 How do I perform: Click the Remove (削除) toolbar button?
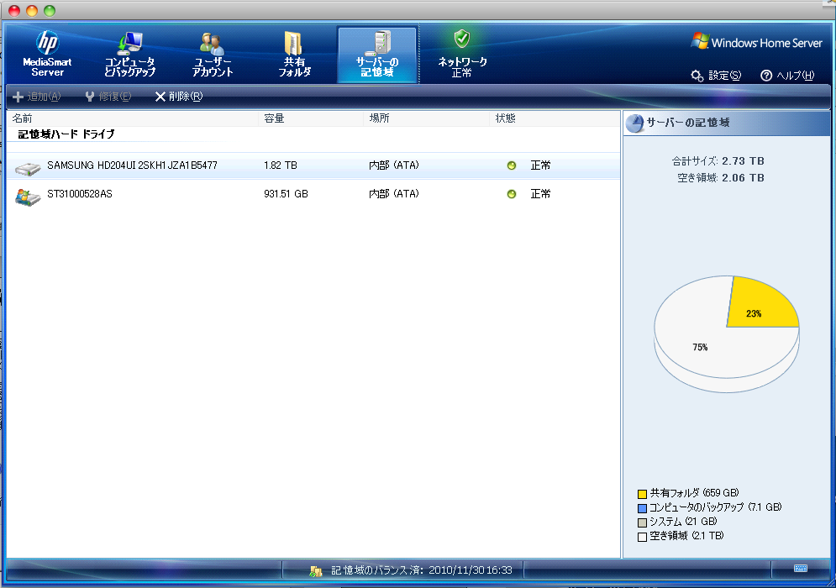tap(178, 97)
